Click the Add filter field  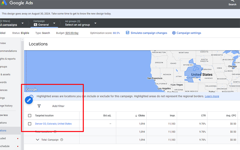pyautogui.click(x=58, y=106)
